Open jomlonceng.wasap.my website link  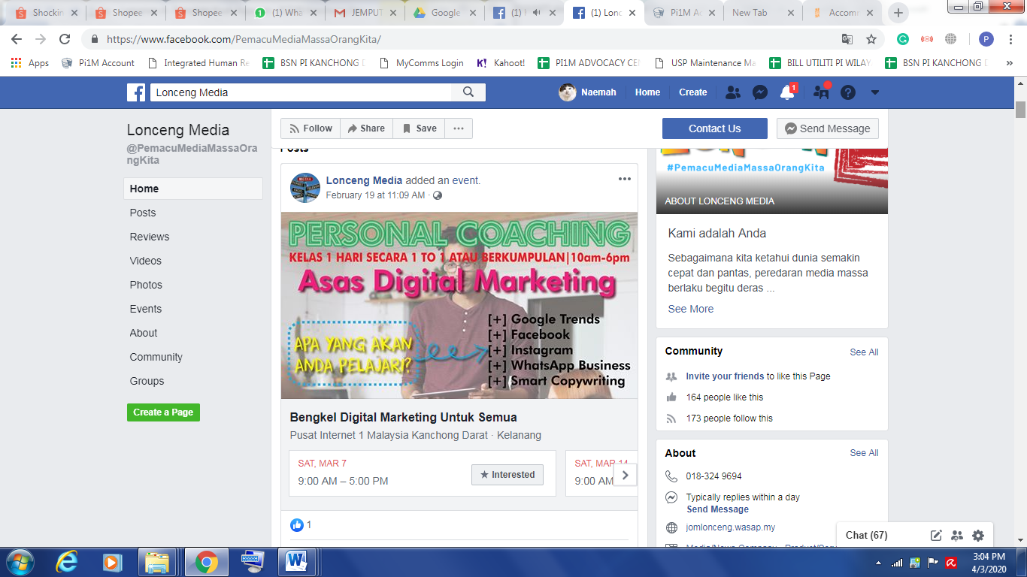(731, 527)
